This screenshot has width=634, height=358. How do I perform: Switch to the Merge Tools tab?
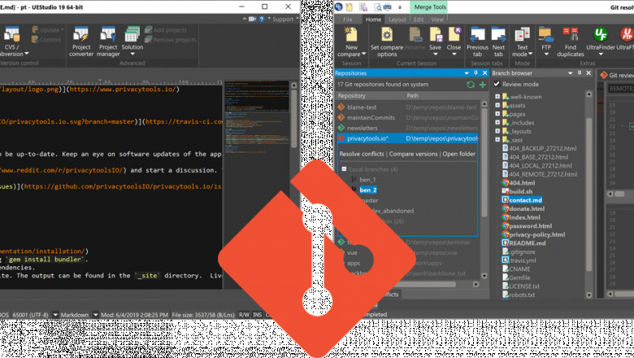point(430,7)
